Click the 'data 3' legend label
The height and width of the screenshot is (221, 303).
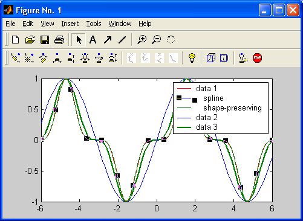[x=207, y=127]
